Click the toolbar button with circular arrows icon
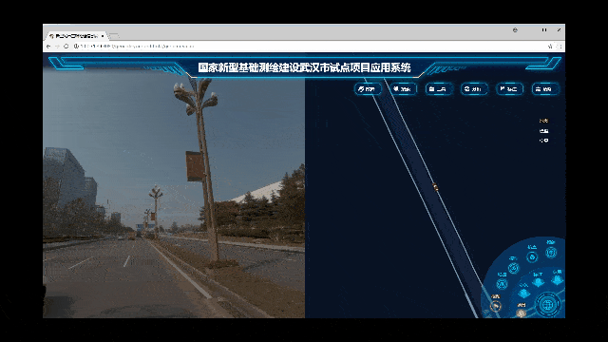 coord(474,89)
